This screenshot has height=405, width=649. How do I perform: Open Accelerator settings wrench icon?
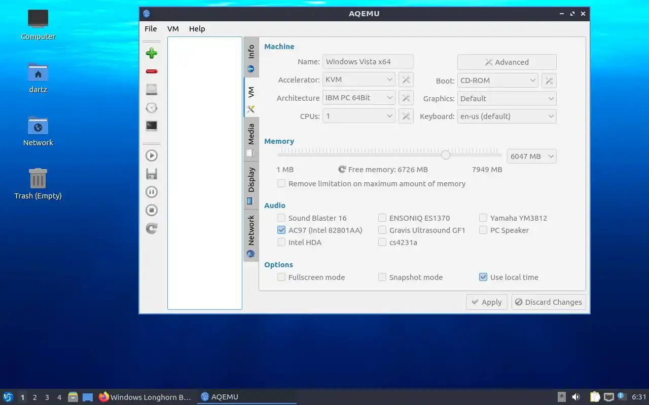406,79
